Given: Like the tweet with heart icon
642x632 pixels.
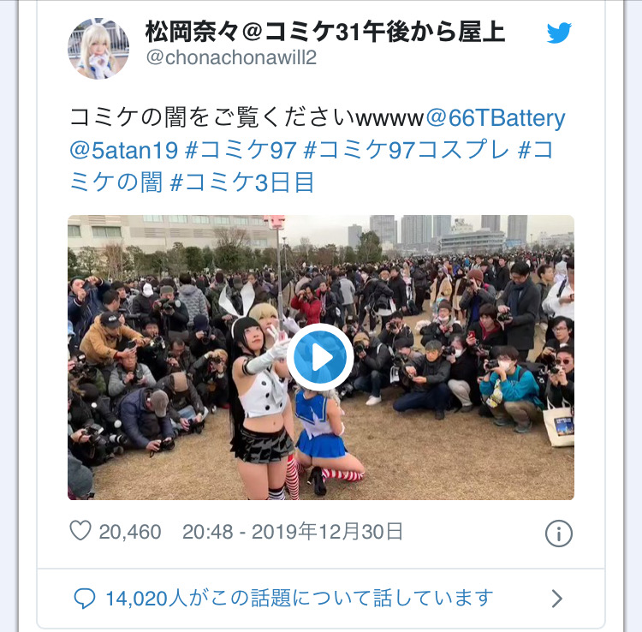Looking at the screenshot, I should (x=80, y=530).
